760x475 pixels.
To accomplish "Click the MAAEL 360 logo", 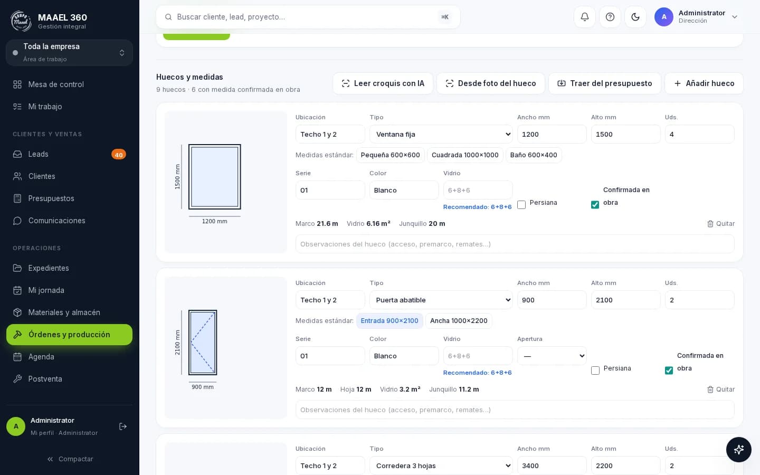I will (x=21, y=21).
